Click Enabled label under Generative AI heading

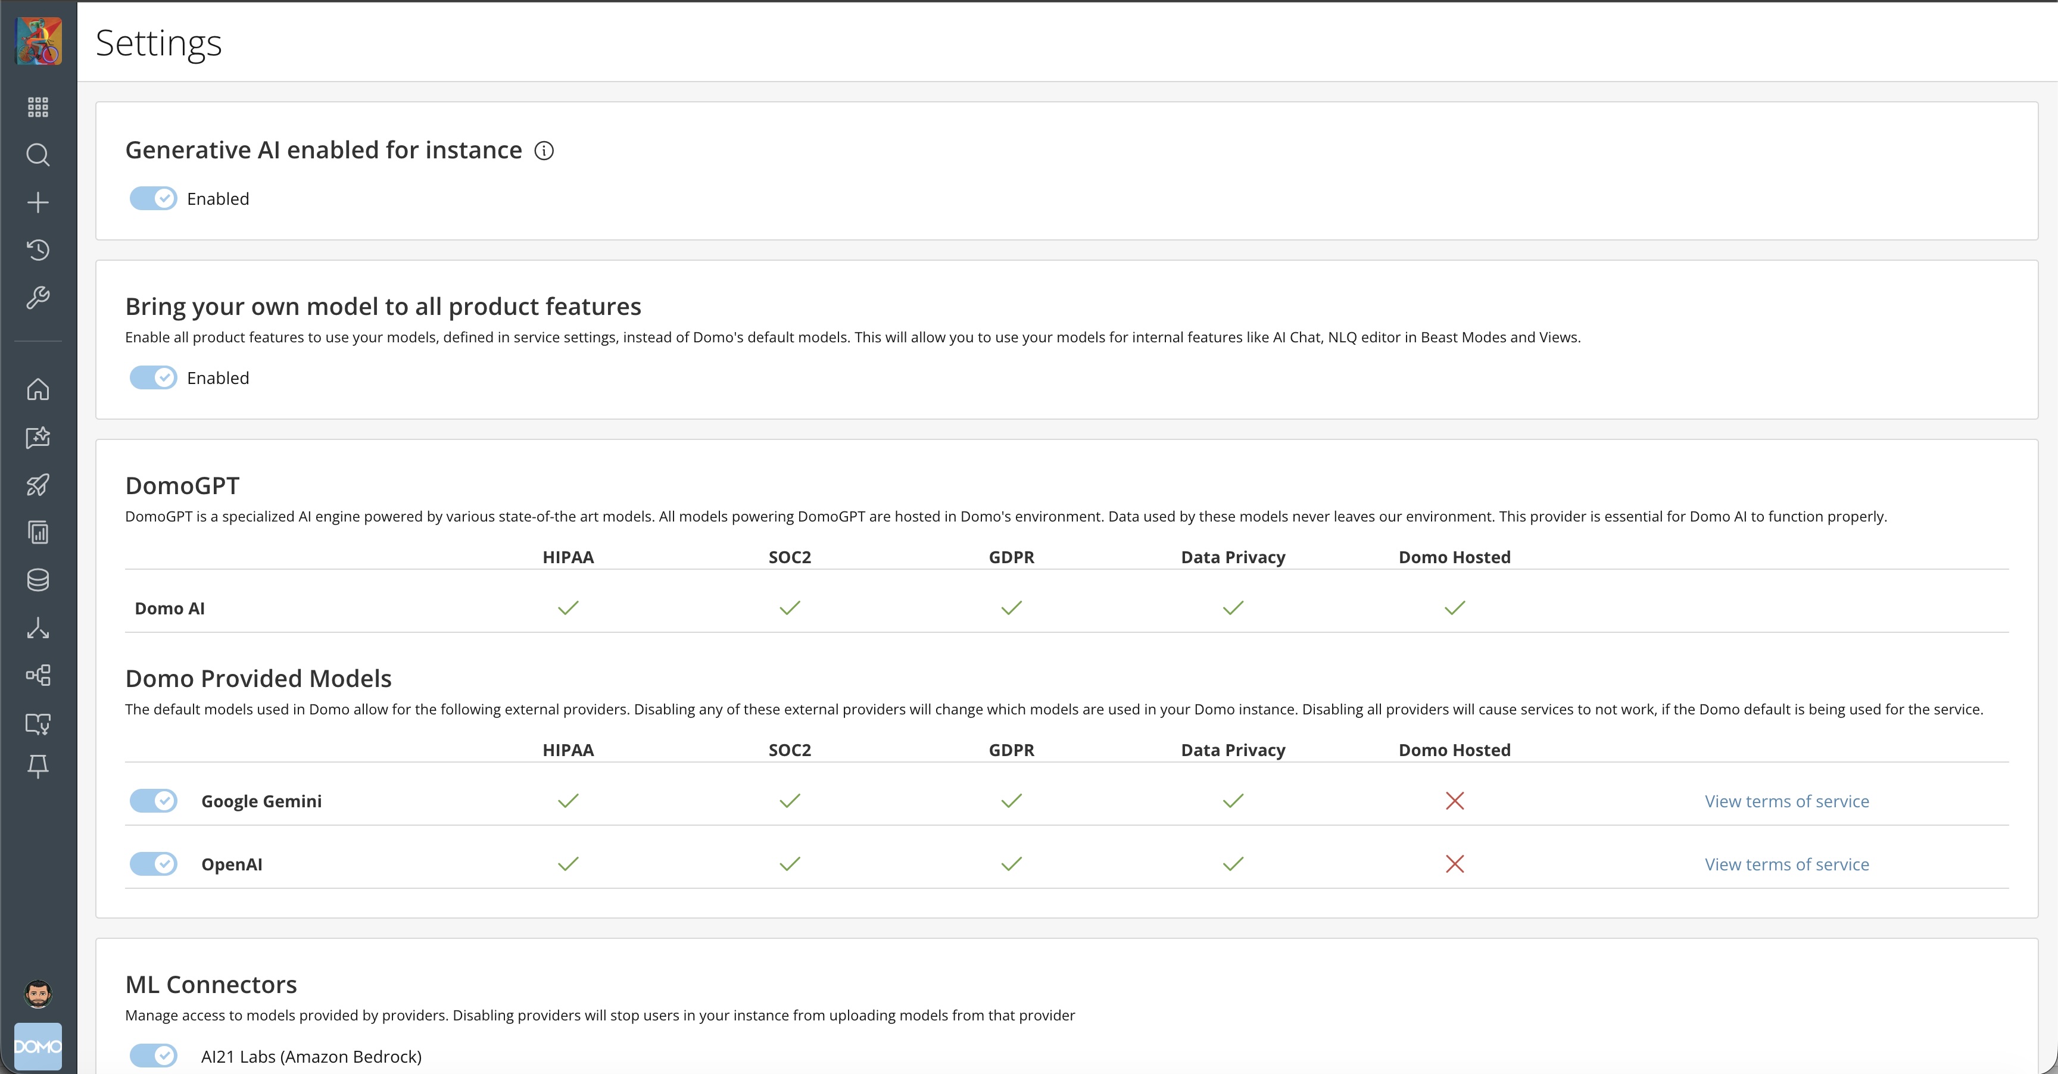click(x=218, y=199)
